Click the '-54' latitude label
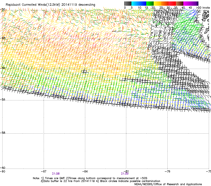 [3, 68]
